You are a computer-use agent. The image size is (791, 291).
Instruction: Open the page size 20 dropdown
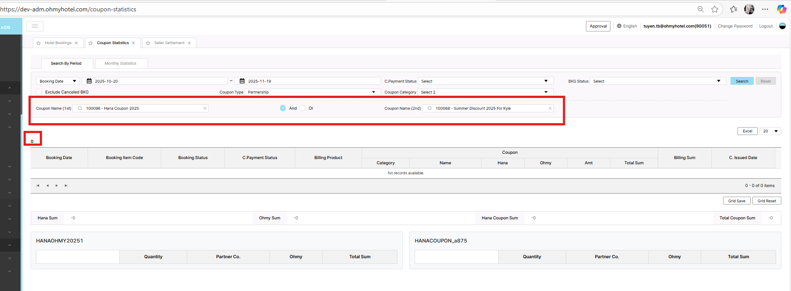(770, 131)
